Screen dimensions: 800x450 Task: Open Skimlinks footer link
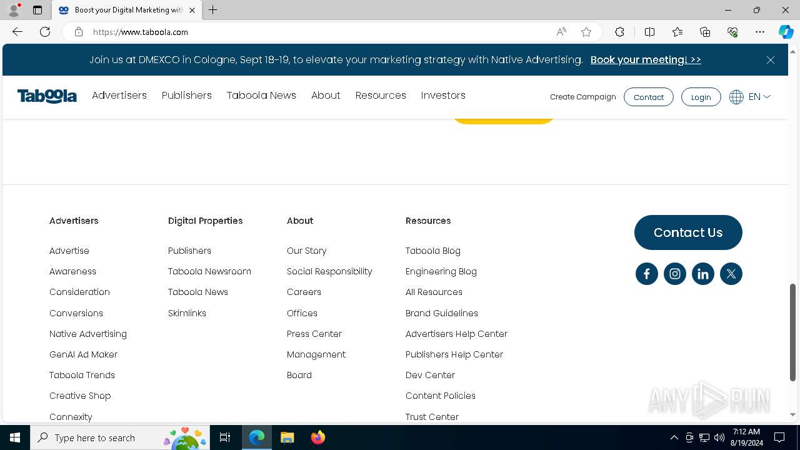(187, 313)
